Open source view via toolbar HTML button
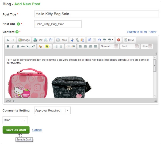Viewport: 161px width, 144px height. click(x=130, y=40)
